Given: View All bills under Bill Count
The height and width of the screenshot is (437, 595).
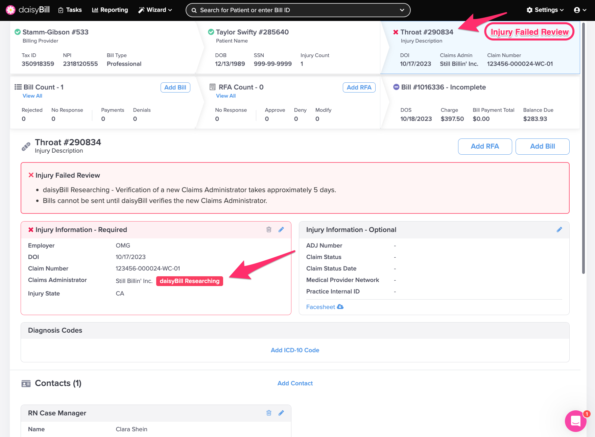Looking at the screenshot, I should click(x=32, y=96).
